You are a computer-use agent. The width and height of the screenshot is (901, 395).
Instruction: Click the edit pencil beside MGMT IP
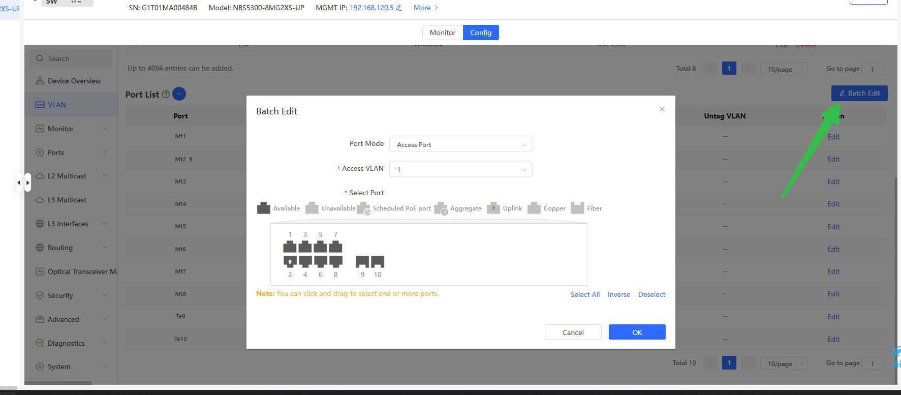click(399, 8)
